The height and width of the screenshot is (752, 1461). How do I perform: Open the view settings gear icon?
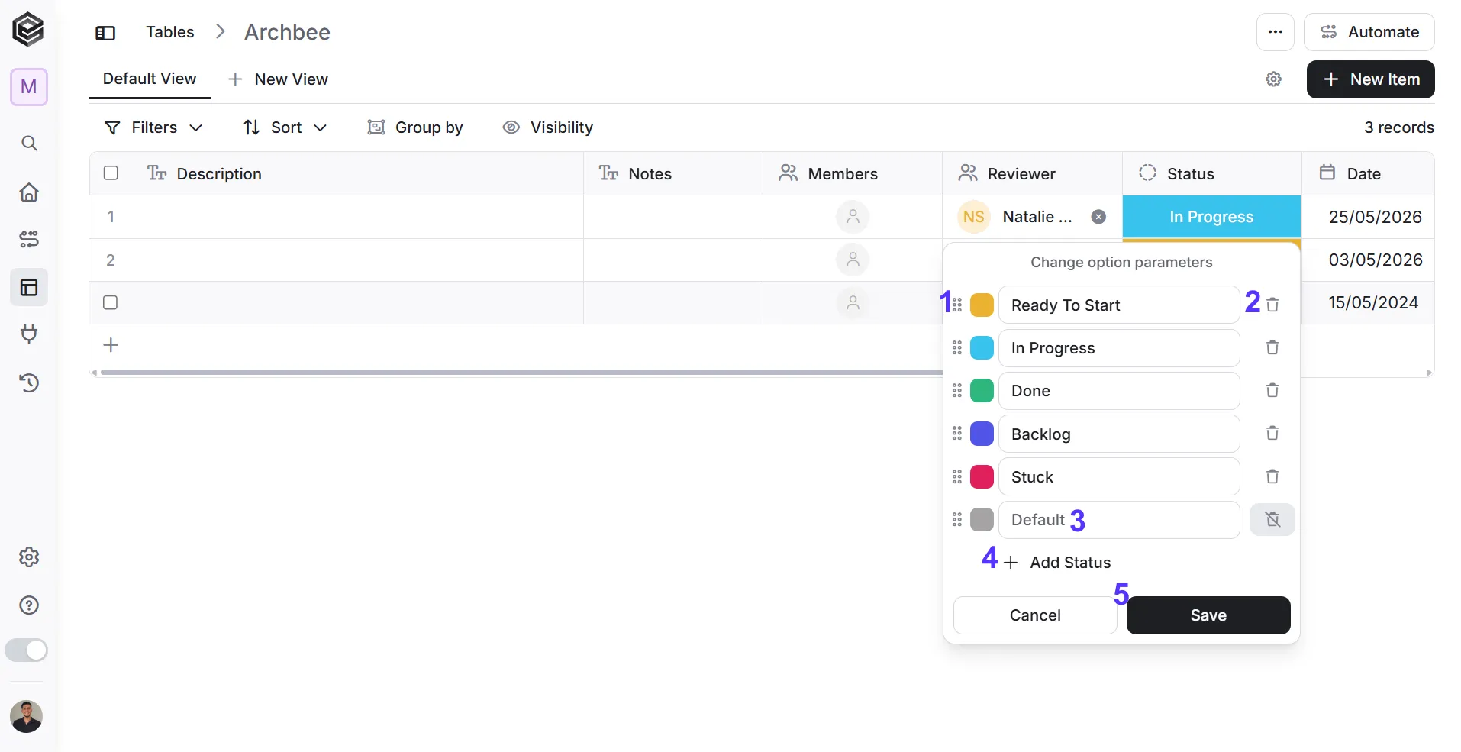1273,79
